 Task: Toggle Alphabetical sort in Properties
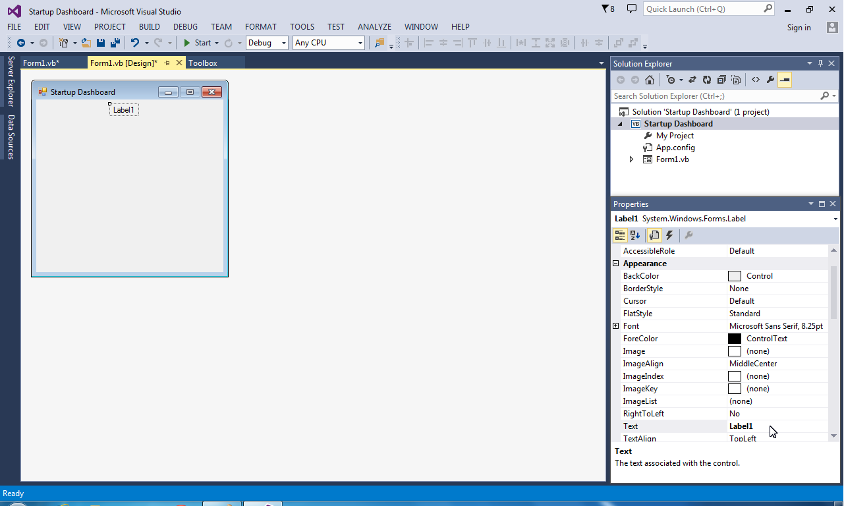coord(635,235)
